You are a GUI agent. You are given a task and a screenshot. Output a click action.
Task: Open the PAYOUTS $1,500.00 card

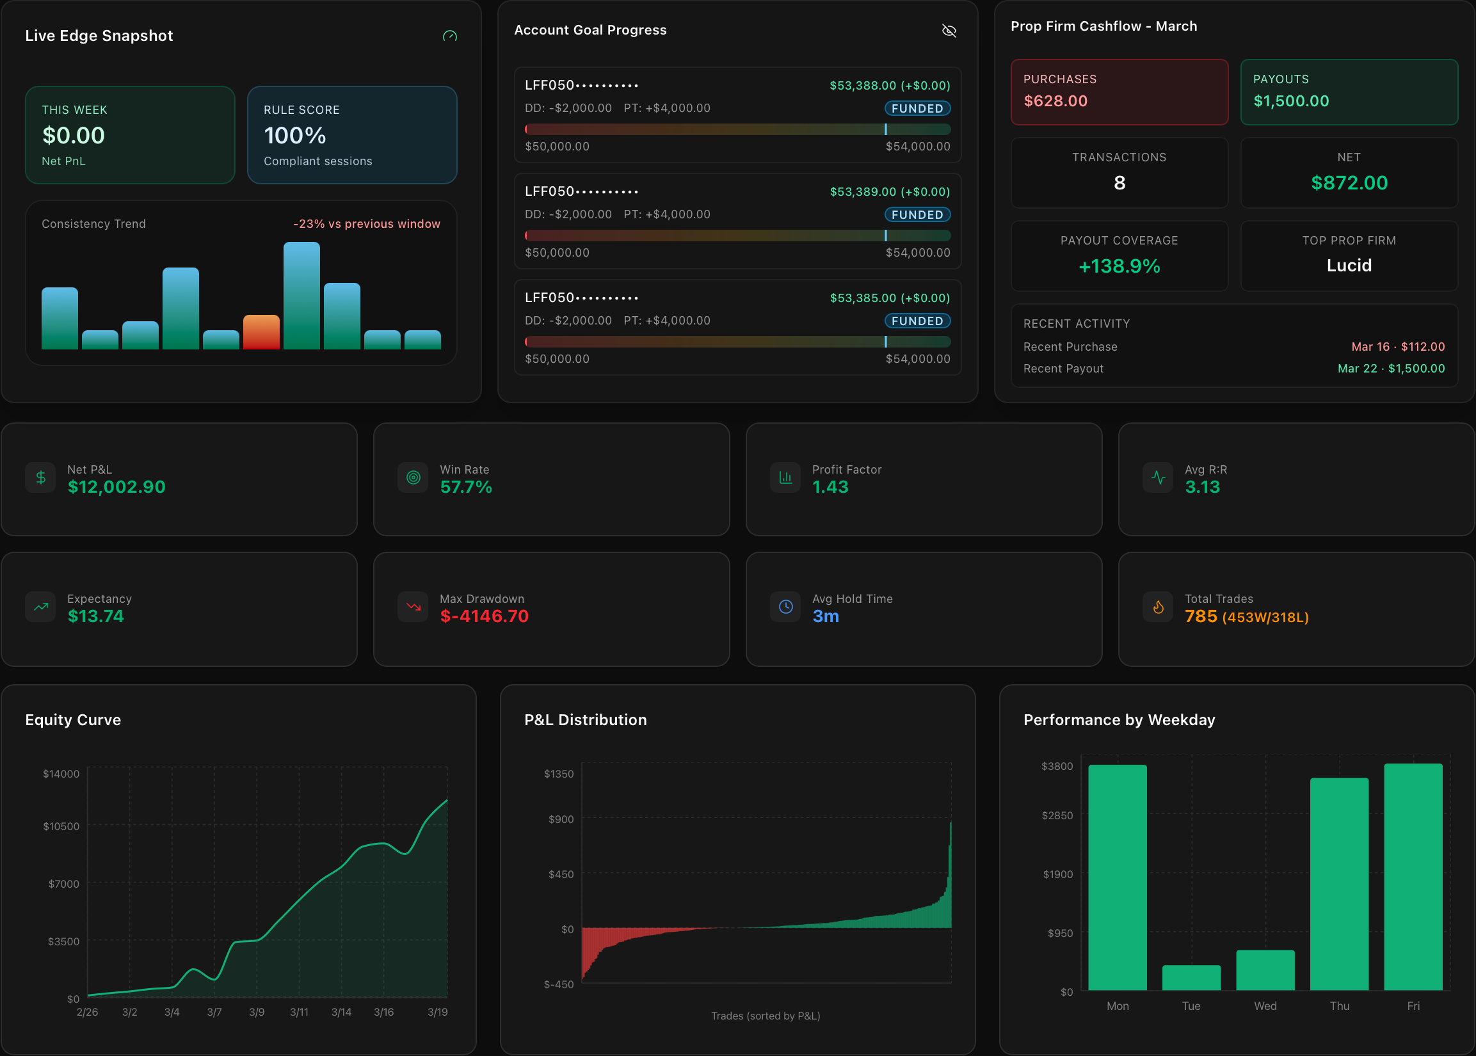pyautogui.click(x=1349, y=92)
